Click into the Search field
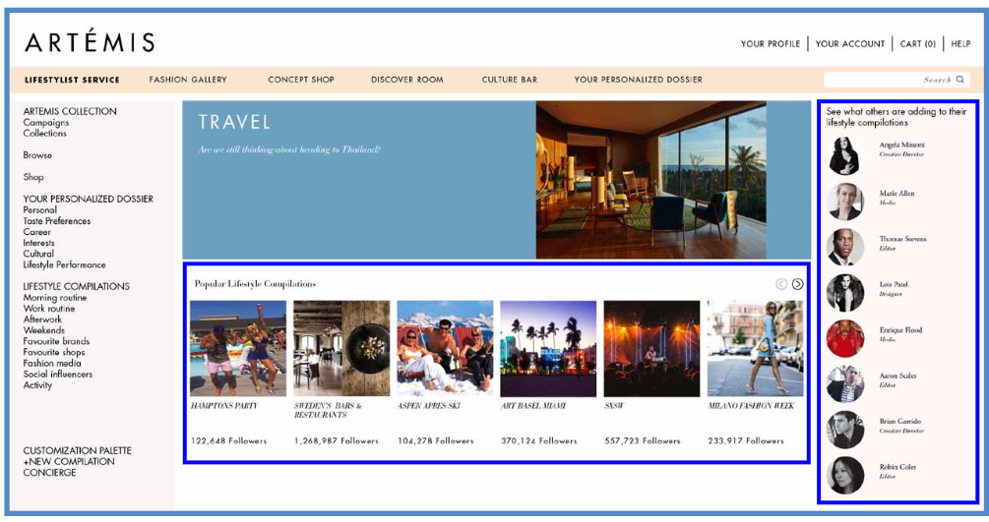 tap(896, 80)
